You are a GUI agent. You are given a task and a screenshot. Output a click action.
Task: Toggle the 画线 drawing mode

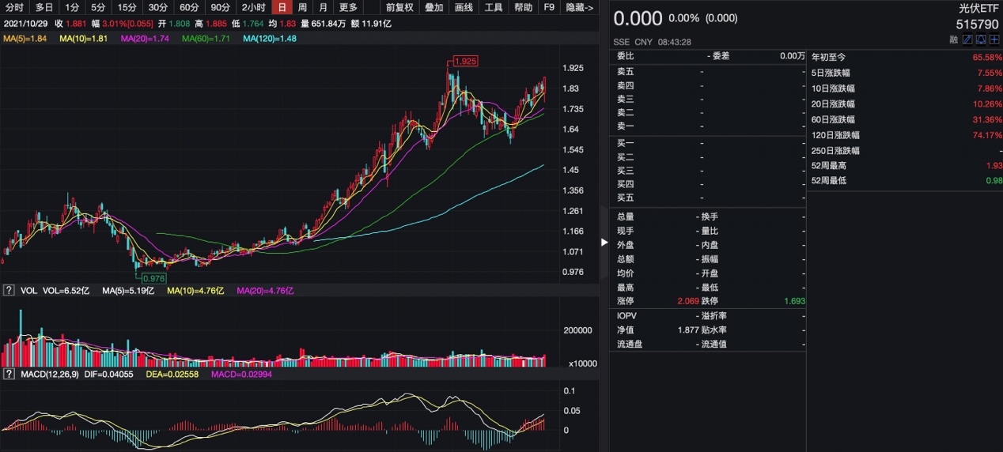click(x=464, y=7)
